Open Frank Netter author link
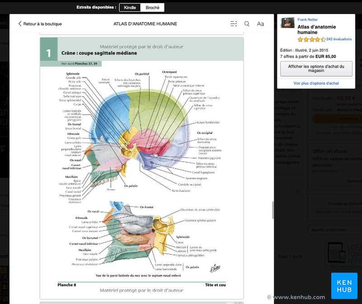362x304 pixels. point(307,20)
